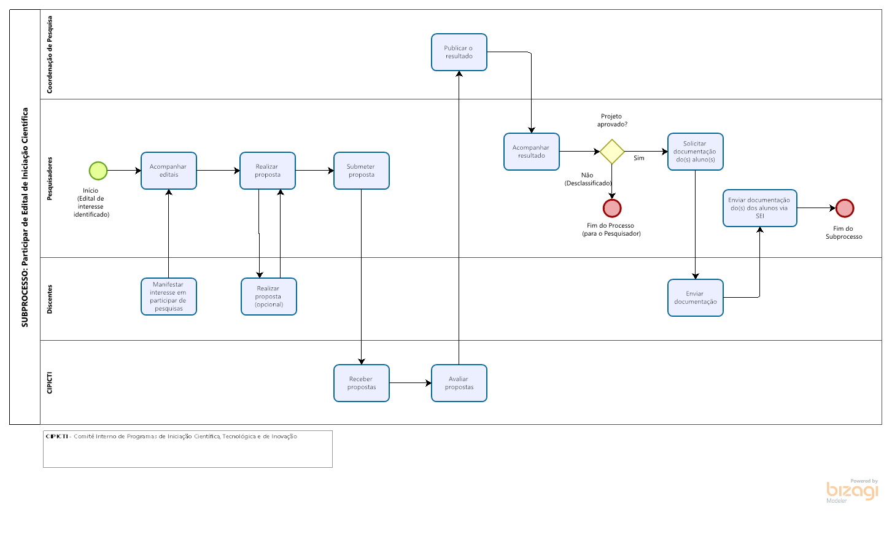Select the Publicar o resultado task

tap(459, 52)
